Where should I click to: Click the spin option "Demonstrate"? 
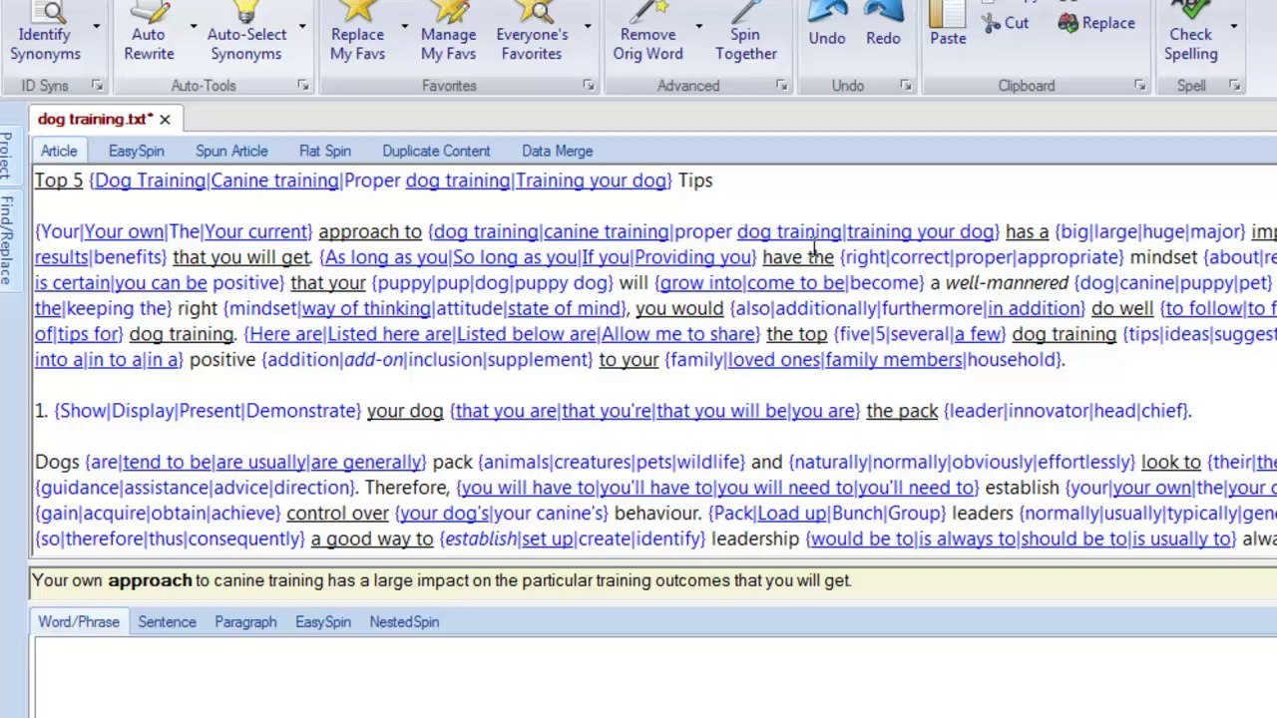point(303,411)
